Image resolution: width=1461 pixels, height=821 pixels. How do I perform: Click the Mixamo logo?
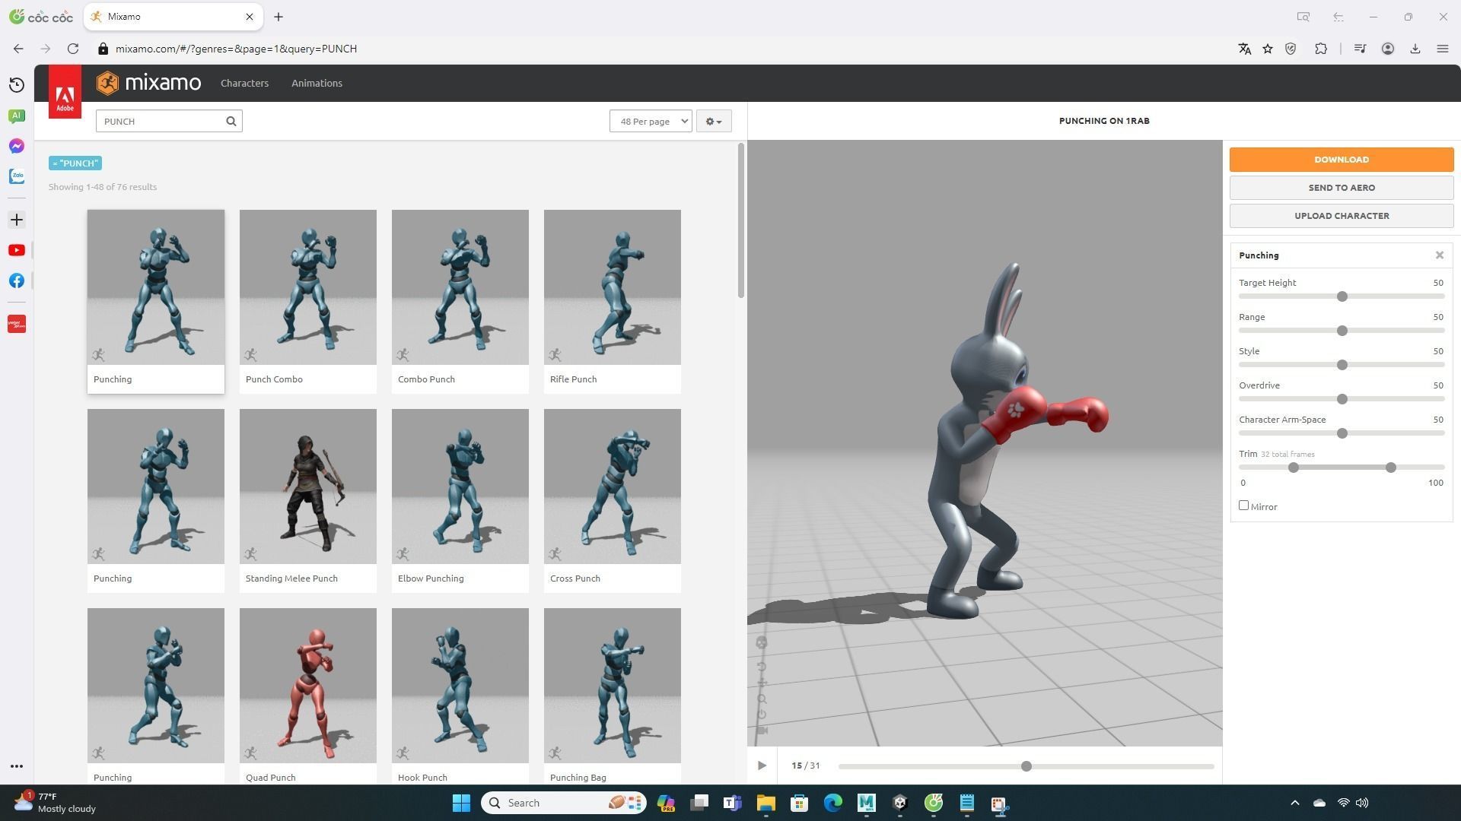tap(149, 83)
